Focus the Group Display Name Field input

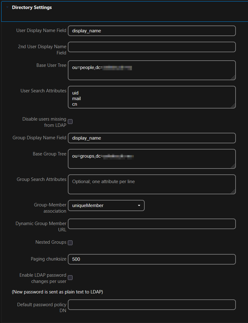click(152, 138)
